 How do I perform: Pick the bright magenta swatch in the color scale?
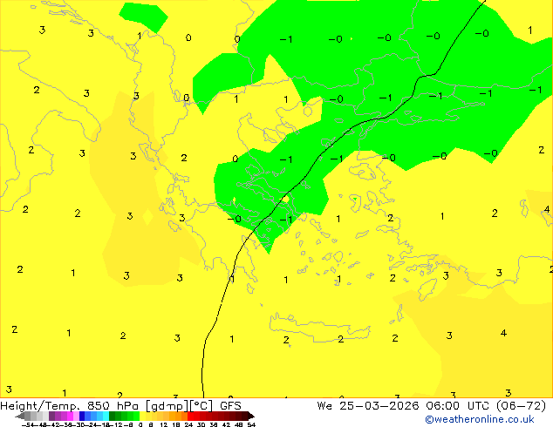click(70, 416)
